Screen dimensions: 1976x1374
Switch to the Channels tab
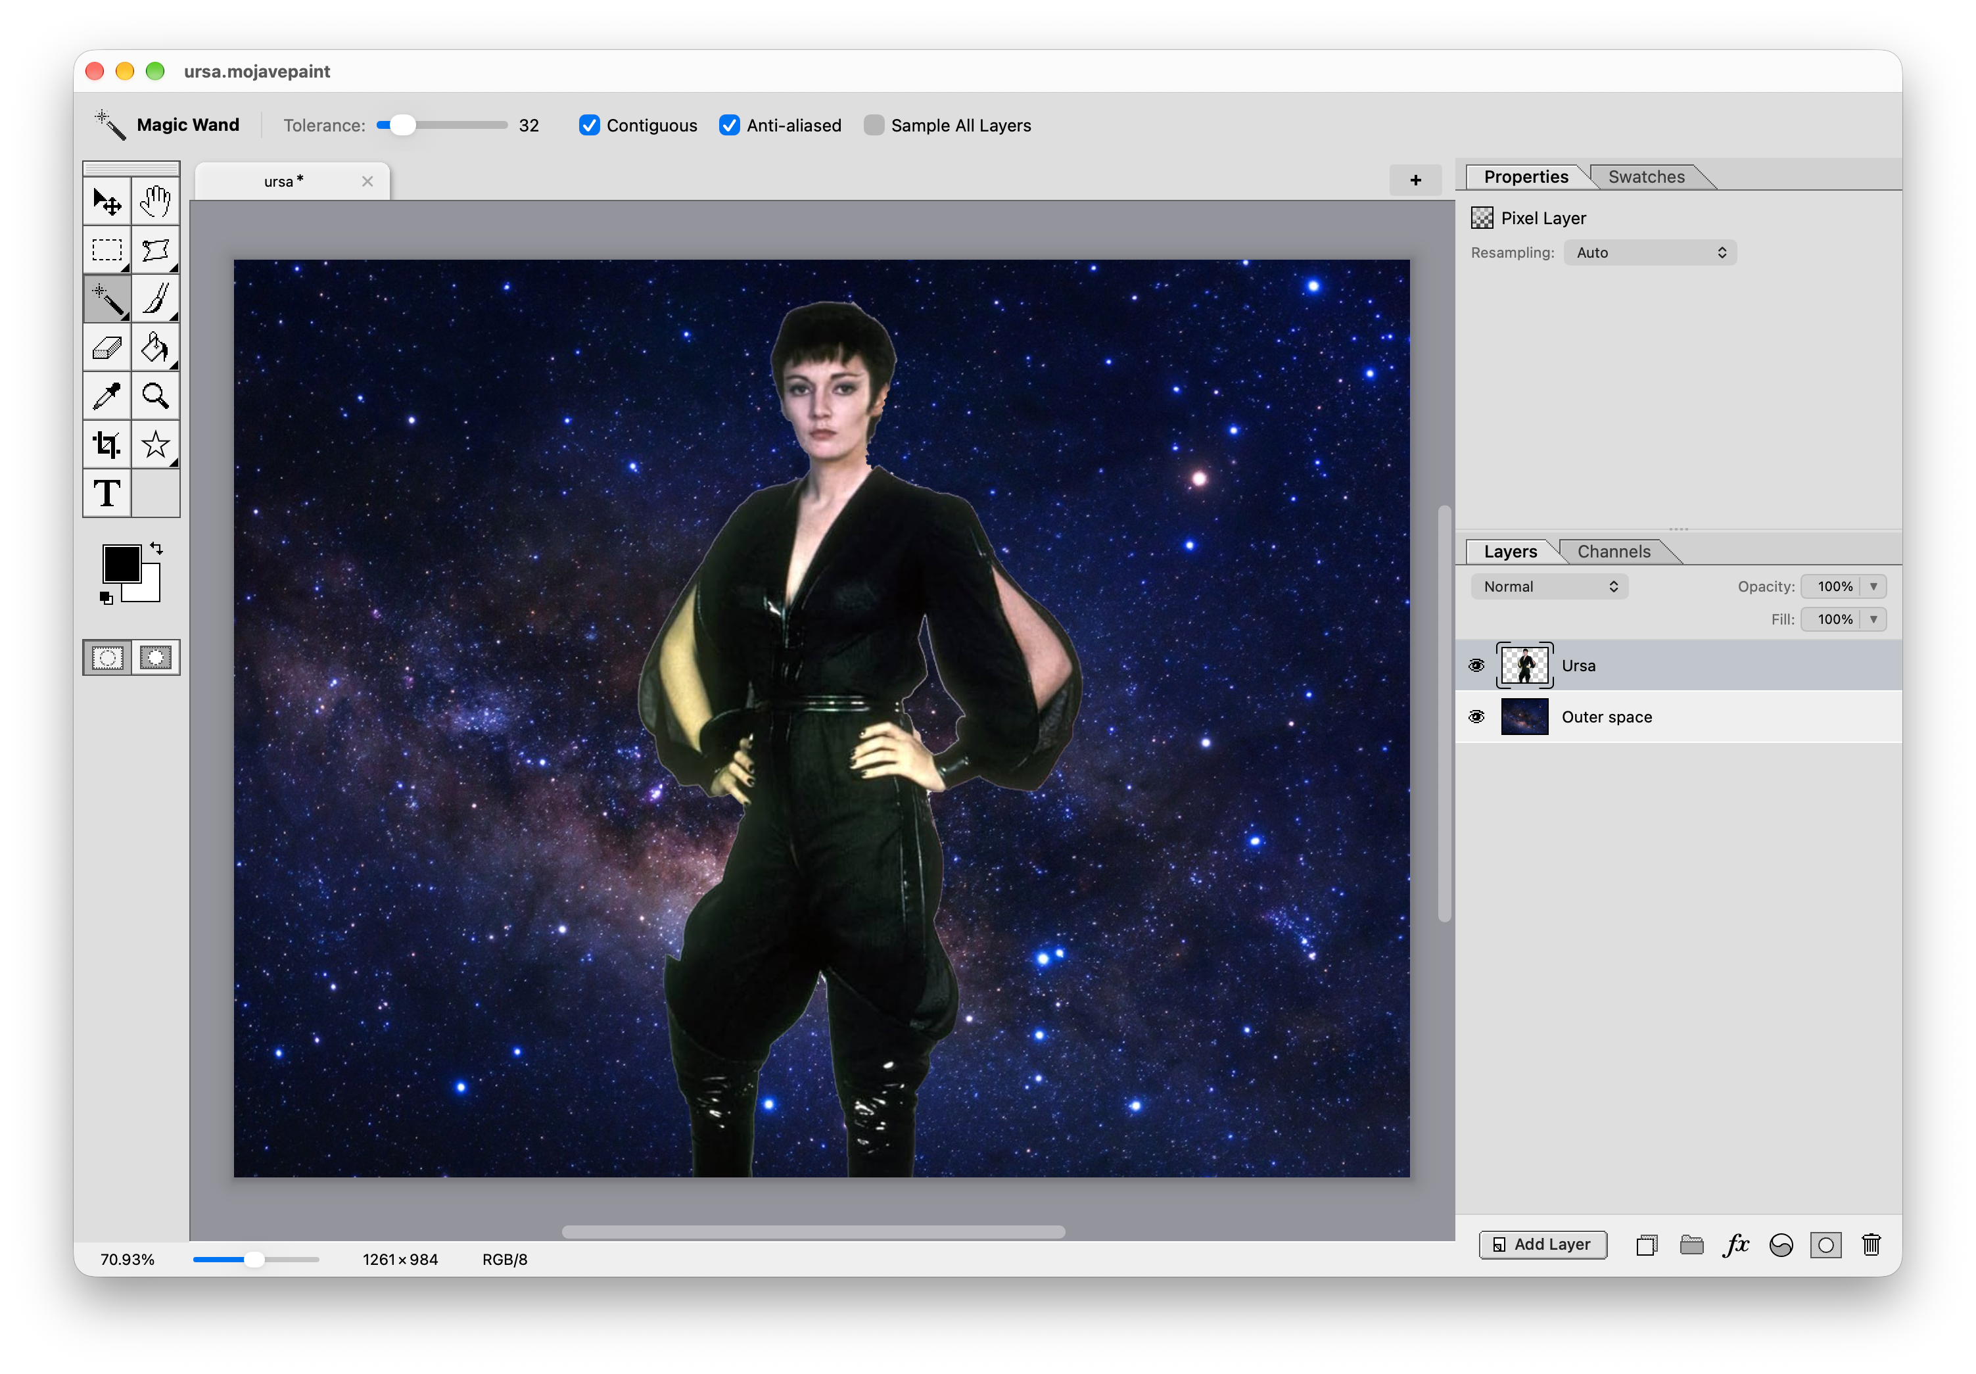(1613, 552)
